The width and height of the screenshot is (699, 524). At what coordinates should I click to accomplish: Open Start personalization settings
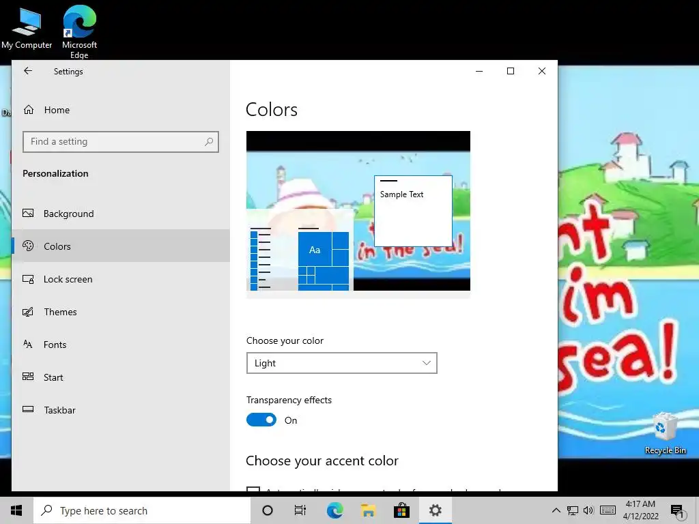coord(120,377)
